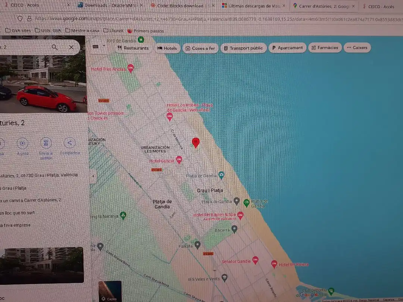Open the 'Mestre a casa' bookmarks folder
Screen dimensions: 403x302
tap(82, 31)
